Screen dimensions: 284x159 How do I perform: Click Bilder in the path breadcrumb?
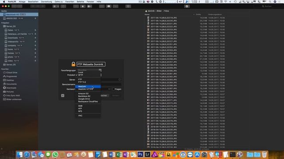(159, 11)
